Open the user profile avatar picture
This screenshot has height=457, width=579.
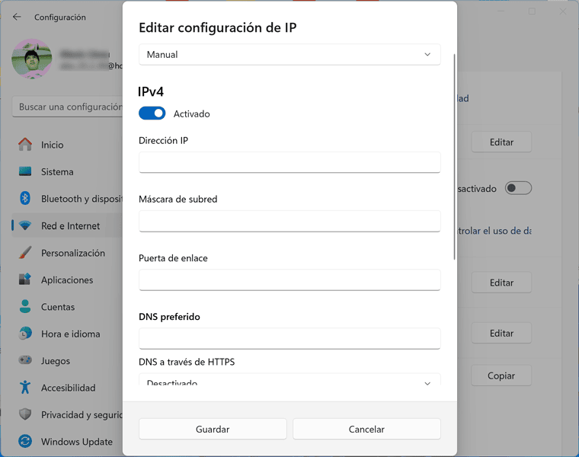point(32,59)
